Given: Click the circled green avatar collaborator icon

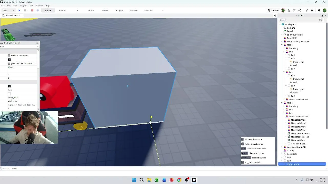Looking at the screenshot, I should 283,10.
